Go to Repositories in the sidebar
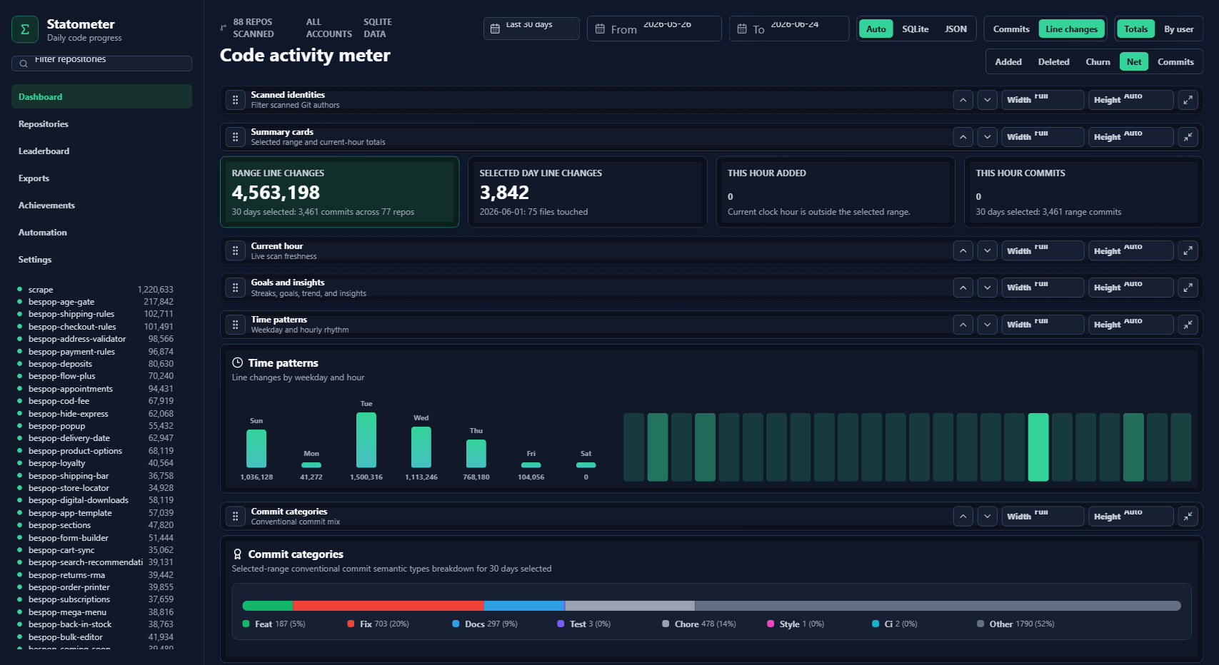1219x665 pixels. click(101, 123)
